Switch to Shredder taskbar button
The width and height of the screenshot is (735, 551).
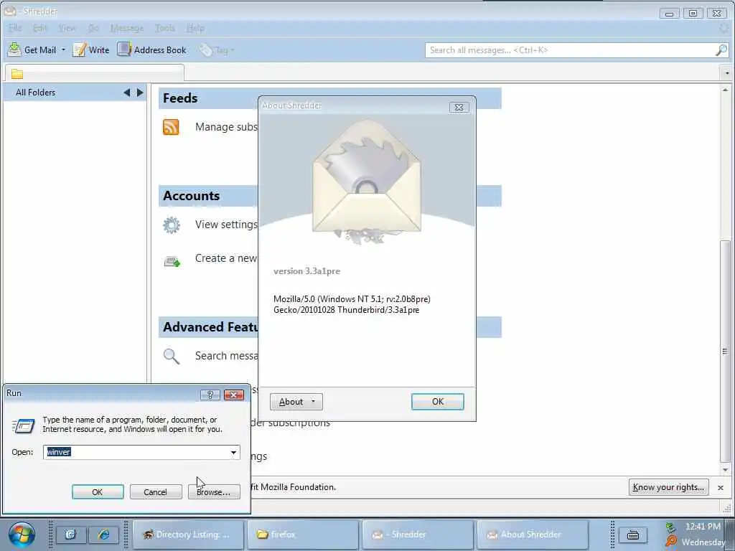[417, 534]
